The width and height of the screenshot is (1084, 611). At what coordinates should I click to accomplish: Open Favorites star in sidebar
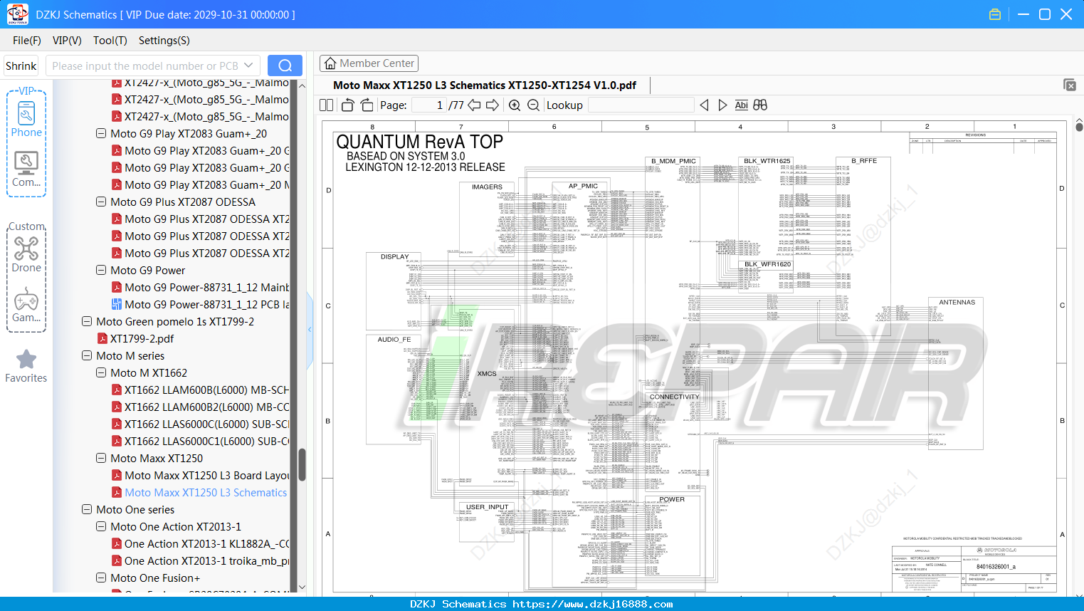(26, 366)
